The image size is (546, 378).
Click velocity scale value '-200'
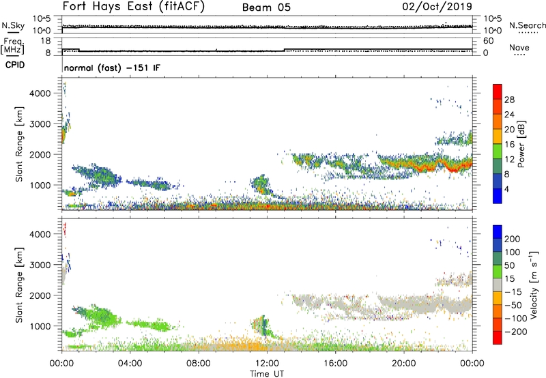click(516, 332)
